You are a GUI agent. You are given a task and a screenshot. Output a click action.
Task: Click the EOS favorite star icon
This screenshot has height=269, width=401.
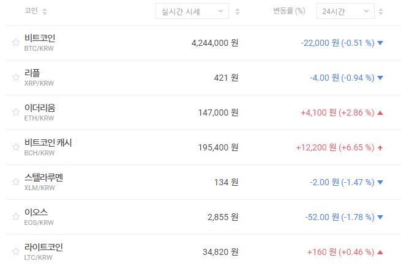coord(16,217)
